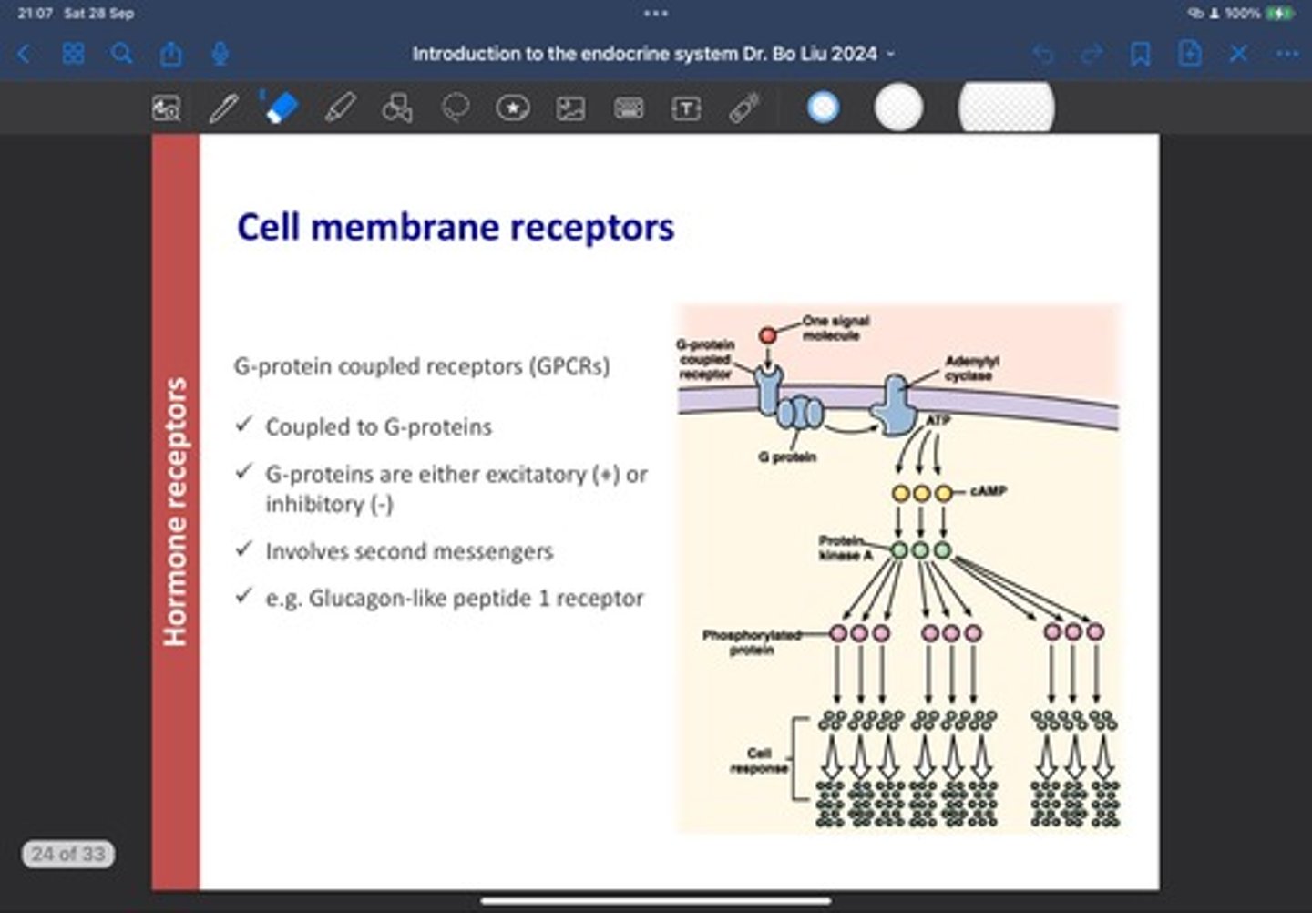This screenshot has height=913, width=1312.
Task: Tap the Cell response label
Action: [759, 761]
